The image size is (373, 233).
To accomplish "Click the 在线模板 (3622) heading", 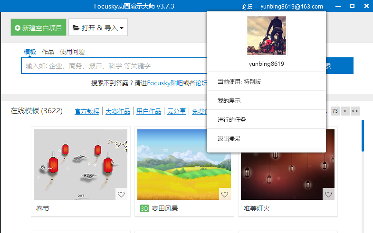I will tap(37, 111).
